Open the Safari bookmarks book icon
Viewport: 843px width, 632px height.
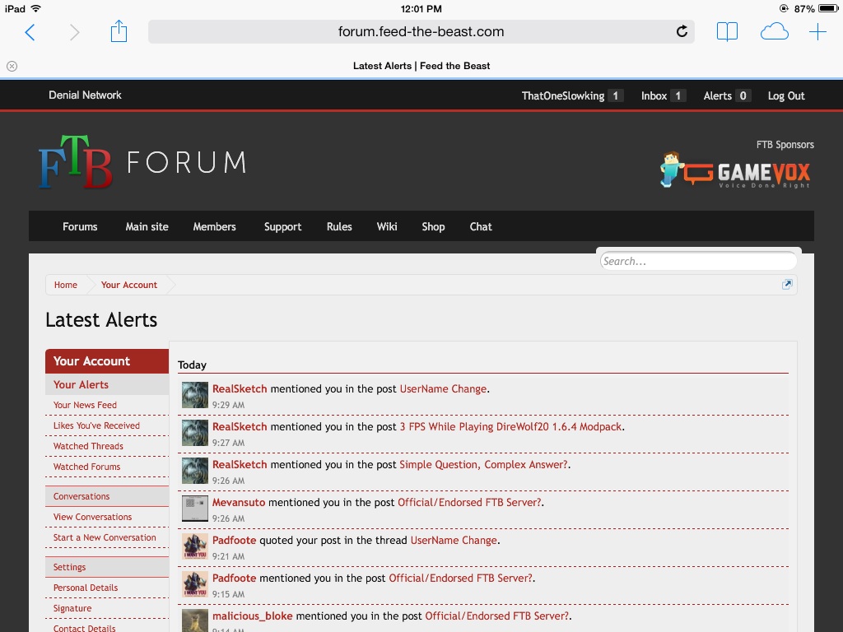point(727,32)
